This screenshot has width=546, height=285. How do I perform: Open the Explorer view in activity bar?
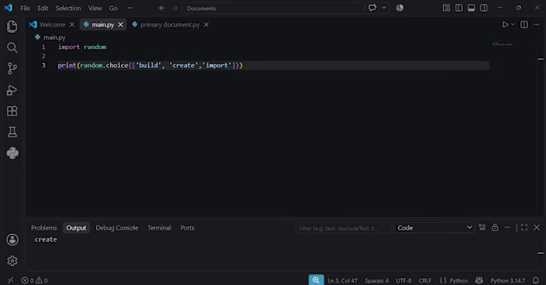point(12,26)
